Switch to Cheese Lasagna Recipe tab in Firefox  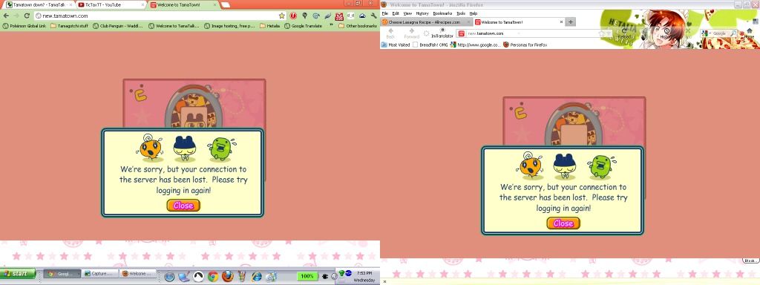tap(426, 22)
